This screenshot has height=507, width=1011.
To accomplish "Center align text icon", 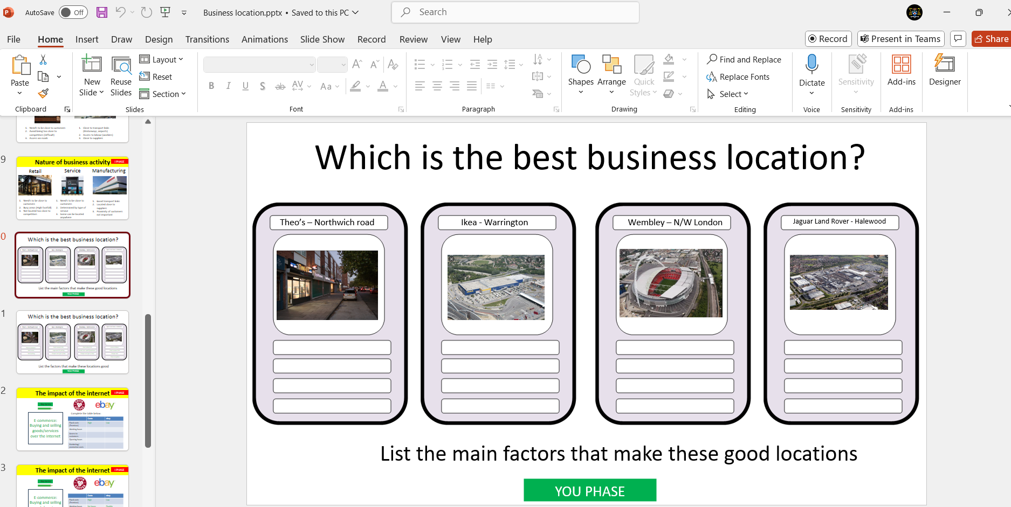I will click(x=437, y=86).
